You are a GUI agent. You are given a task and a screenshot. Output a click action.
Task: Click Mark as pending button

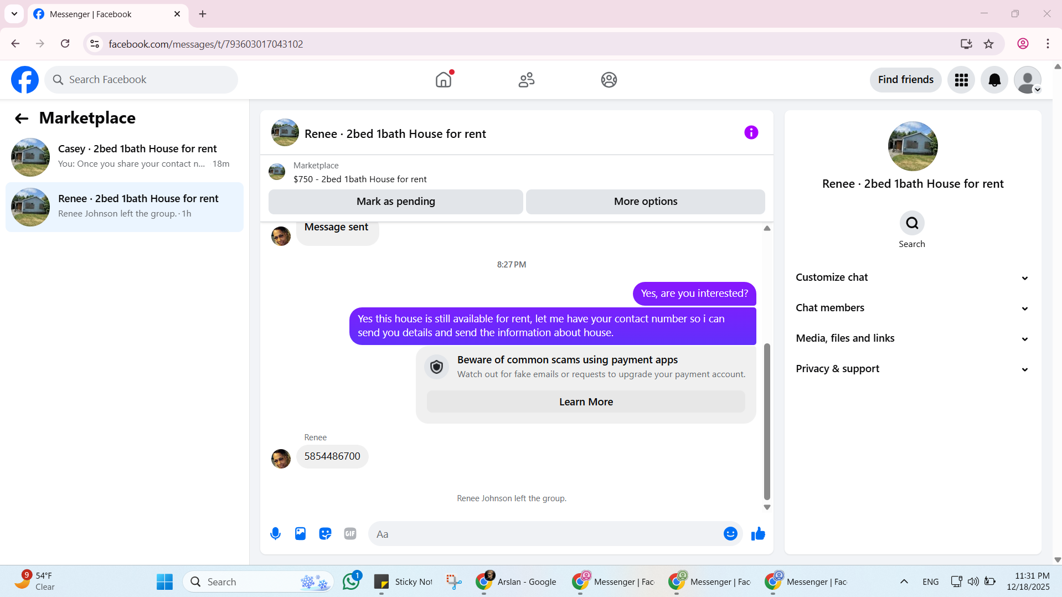(x=395, y=202)
